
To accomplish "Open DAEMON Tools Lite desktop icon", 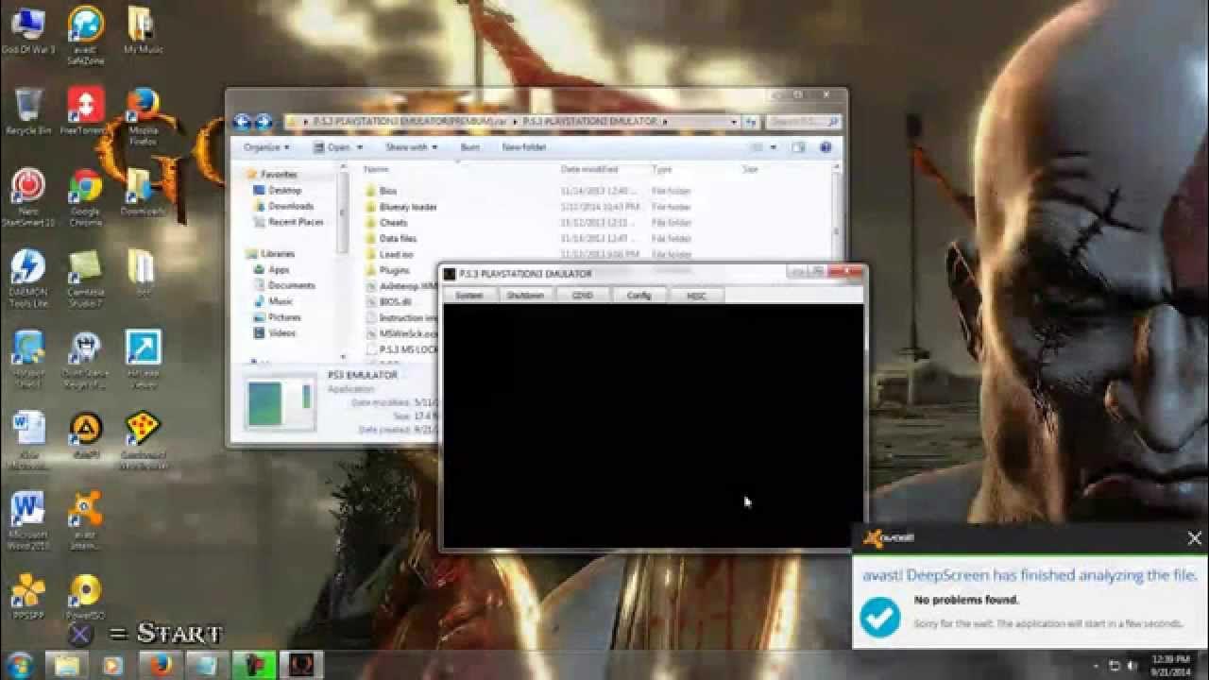I will click(28, 280).
